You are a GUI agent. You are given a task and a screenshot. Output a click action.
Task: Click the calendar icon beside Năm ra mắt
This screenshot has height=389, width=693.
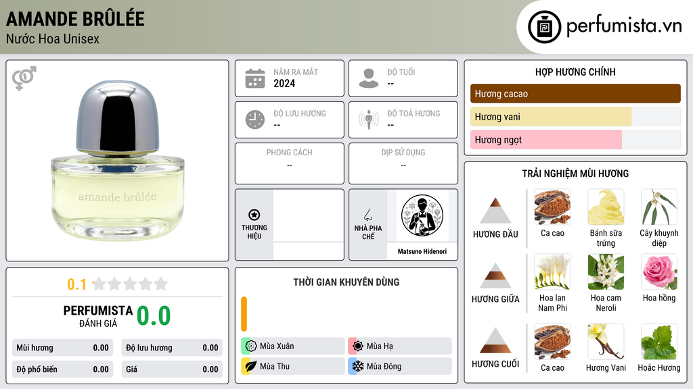point(255,78)
